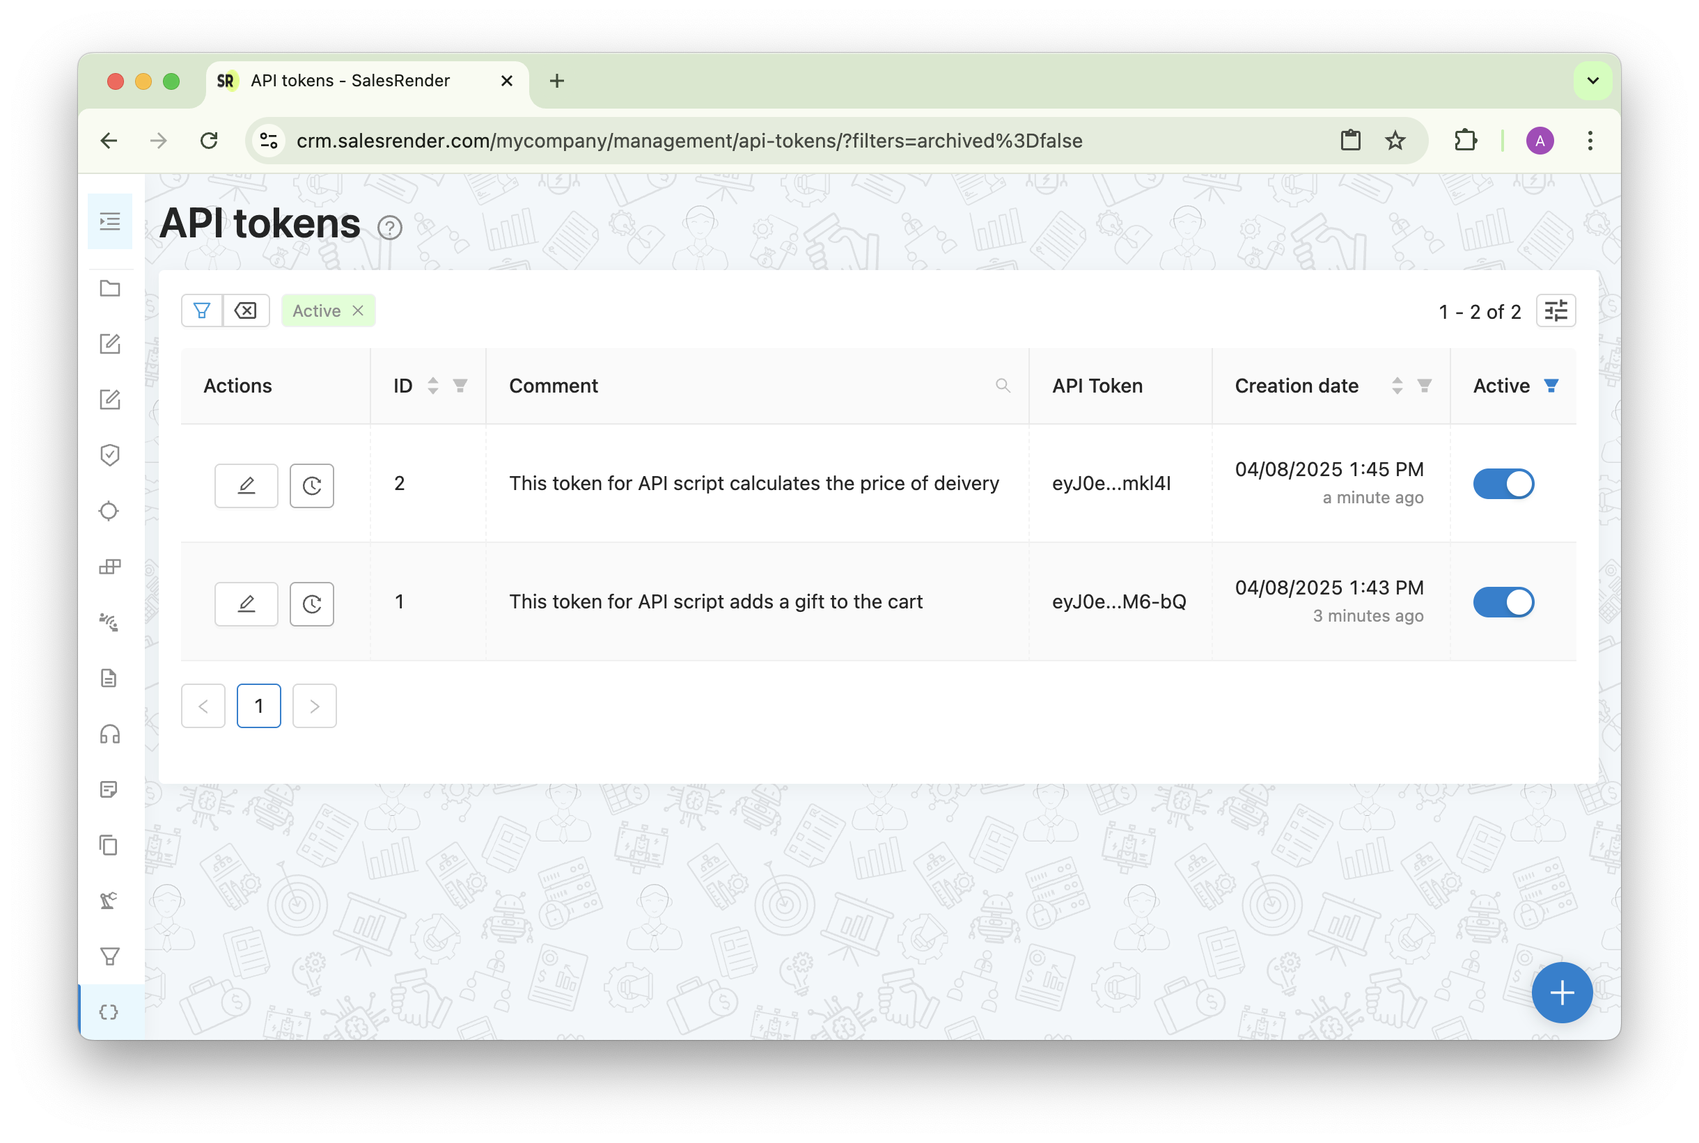Select date 04/08/2025 1:45 PM

(1329, 469)
